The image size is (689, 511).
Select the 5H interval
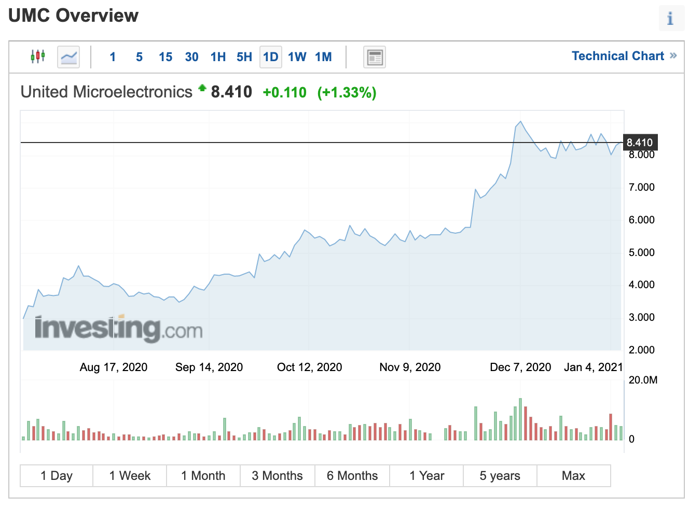[x=244, y=57]
